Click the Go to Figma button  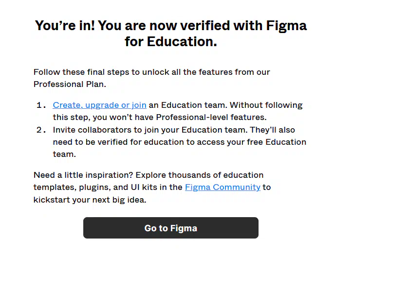point(171,228)
